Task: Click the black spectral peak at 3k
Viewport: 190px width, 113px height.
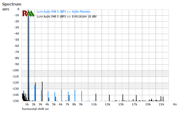Action: pos(42,91)
